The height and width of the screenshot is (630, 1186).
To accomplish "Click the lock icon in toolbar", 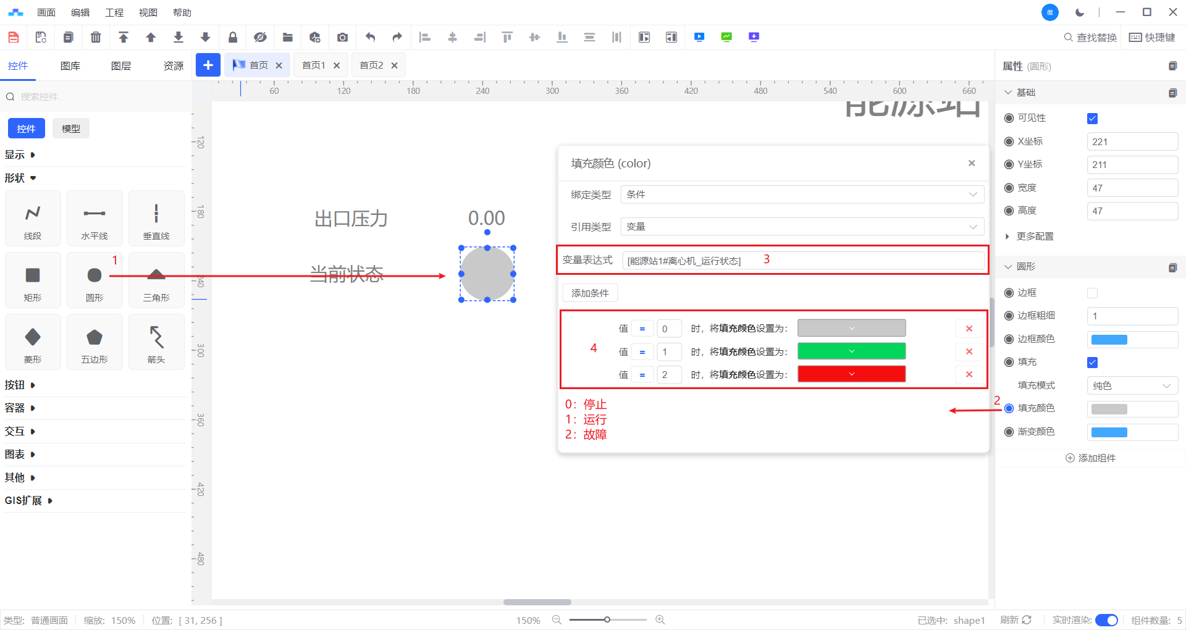I will tap(233, 38).
